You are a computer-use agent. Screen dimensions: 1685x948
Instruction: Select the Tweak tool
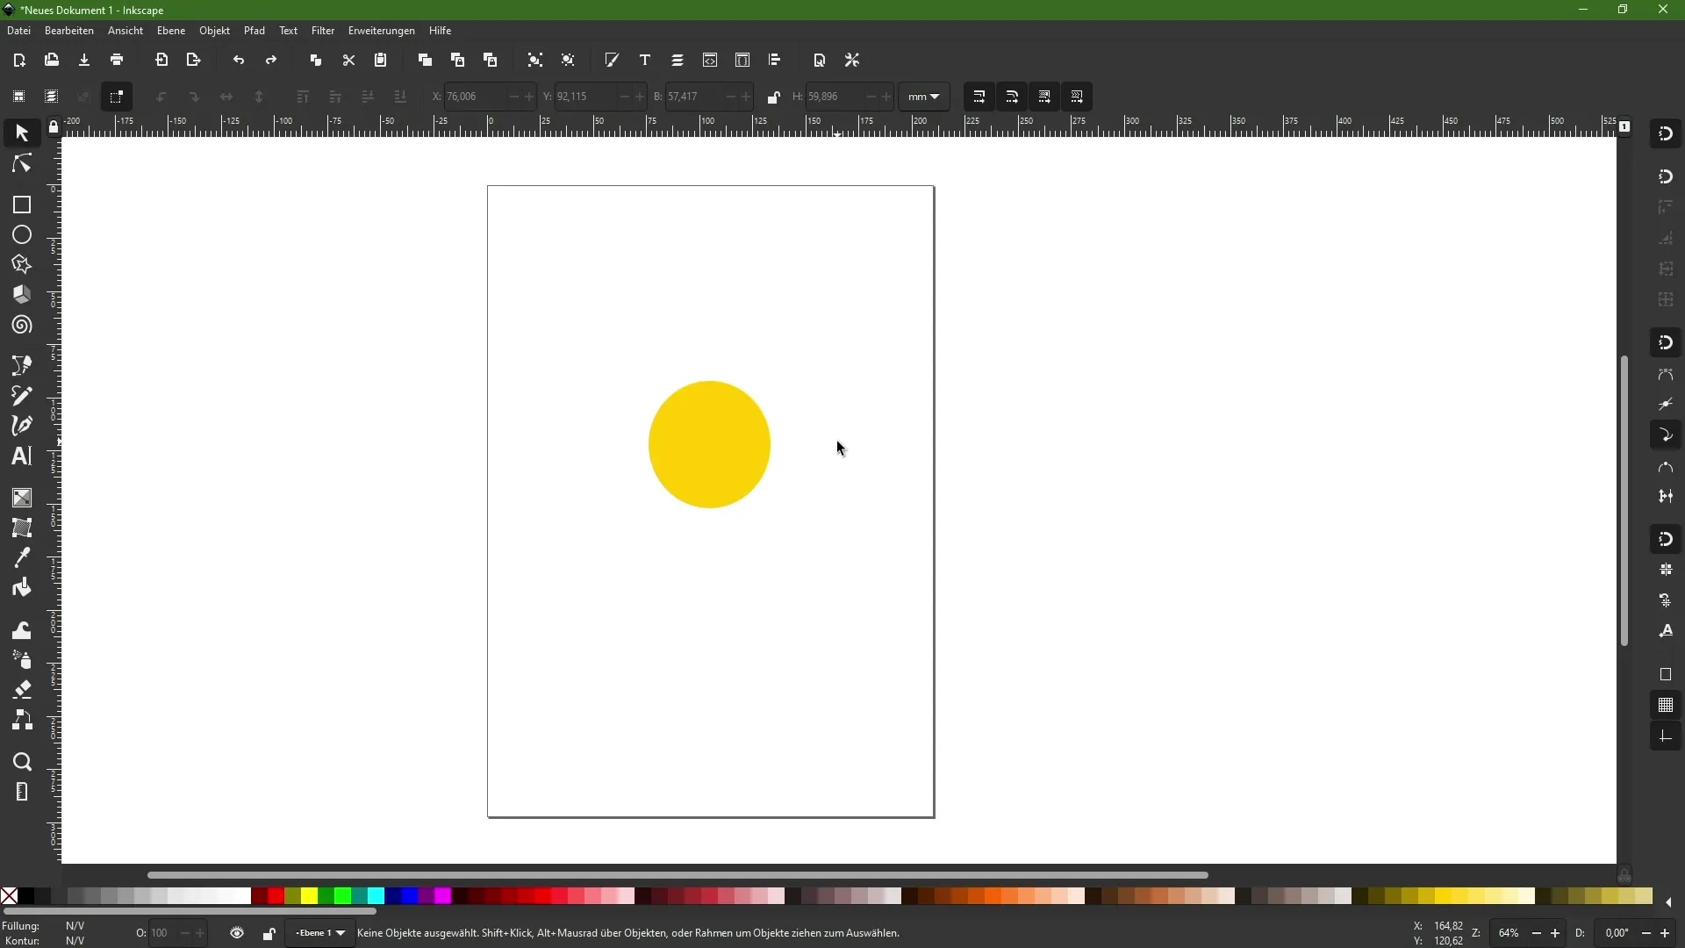point(22,630)
